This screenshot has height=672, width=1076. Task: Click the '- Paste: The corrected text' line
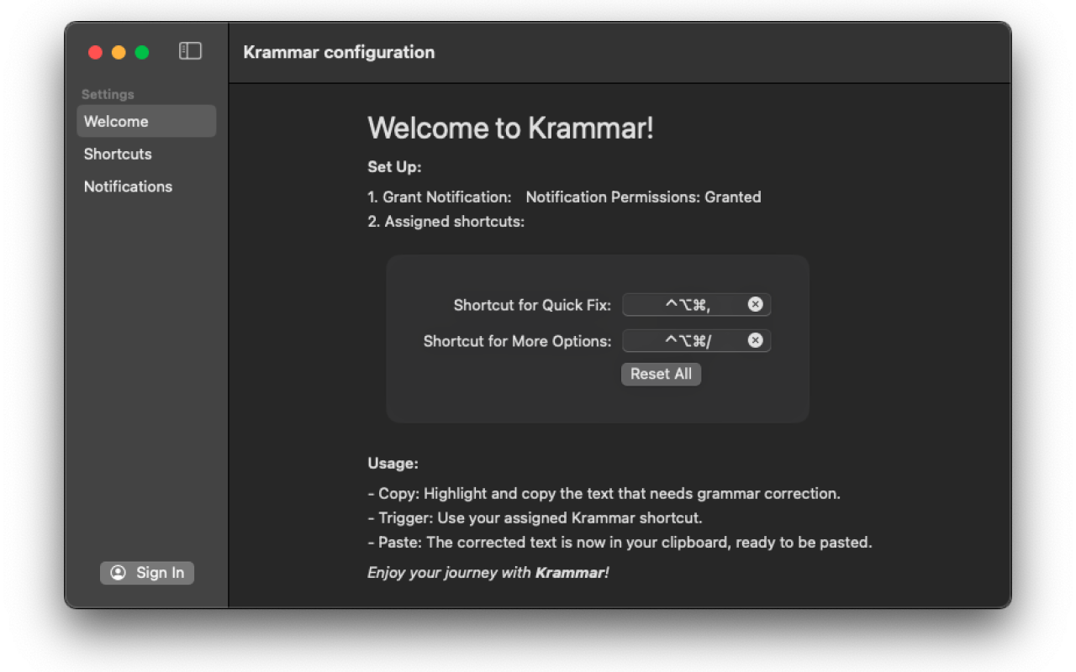coord(620,543)
